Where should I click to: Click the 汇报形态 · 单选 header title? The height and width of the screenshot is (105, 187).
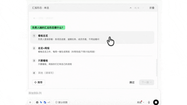tap(40, 8)
